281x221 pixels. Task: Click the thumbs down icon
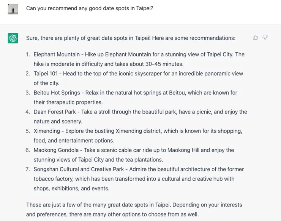pos(265,37)
